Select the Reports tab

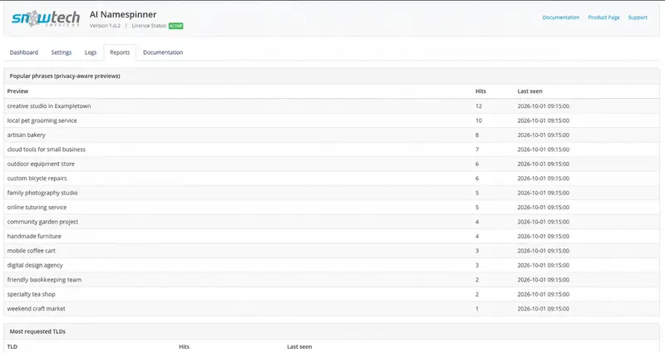(x=120, y=52)
